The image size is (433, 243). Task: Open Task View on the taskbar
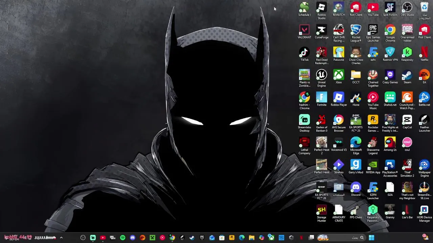click(311, 238)
